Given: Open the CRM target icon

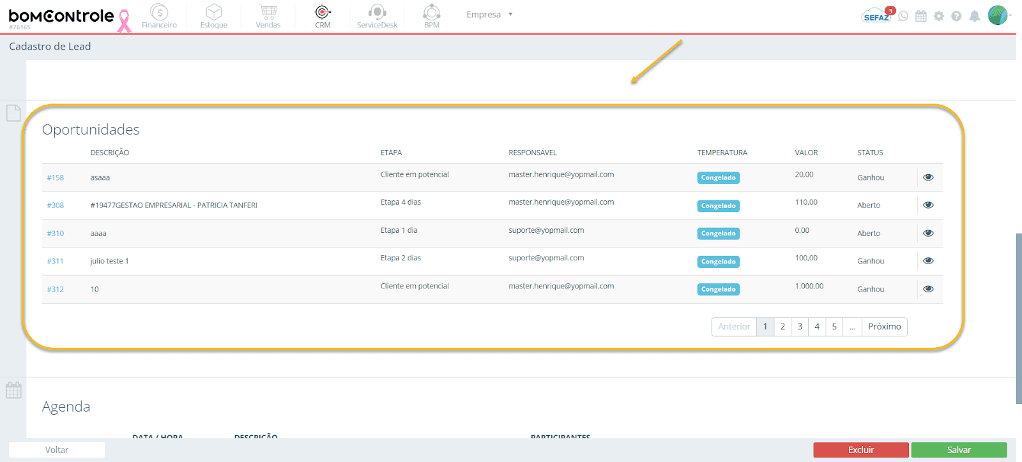Looking at the screenshot, I should click(323, 16).
